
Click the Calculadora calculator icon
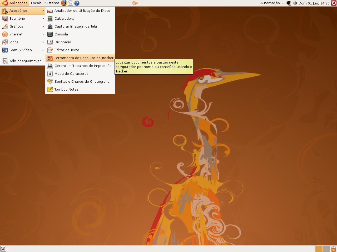point(50,19)
